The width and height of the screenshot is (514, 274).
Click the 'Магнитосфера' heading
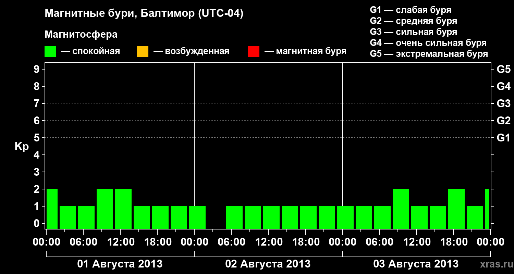[81, 35]
